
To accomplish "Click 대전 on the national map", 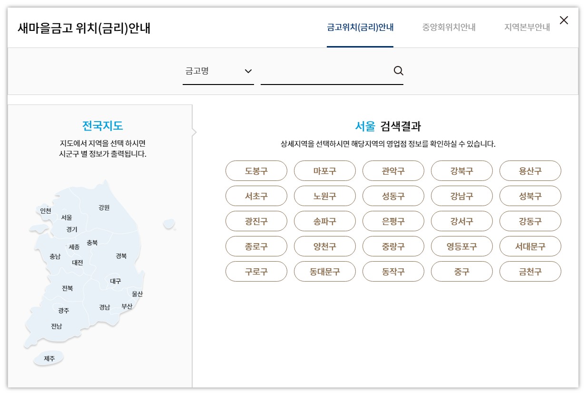I will [x=78, y=263].
